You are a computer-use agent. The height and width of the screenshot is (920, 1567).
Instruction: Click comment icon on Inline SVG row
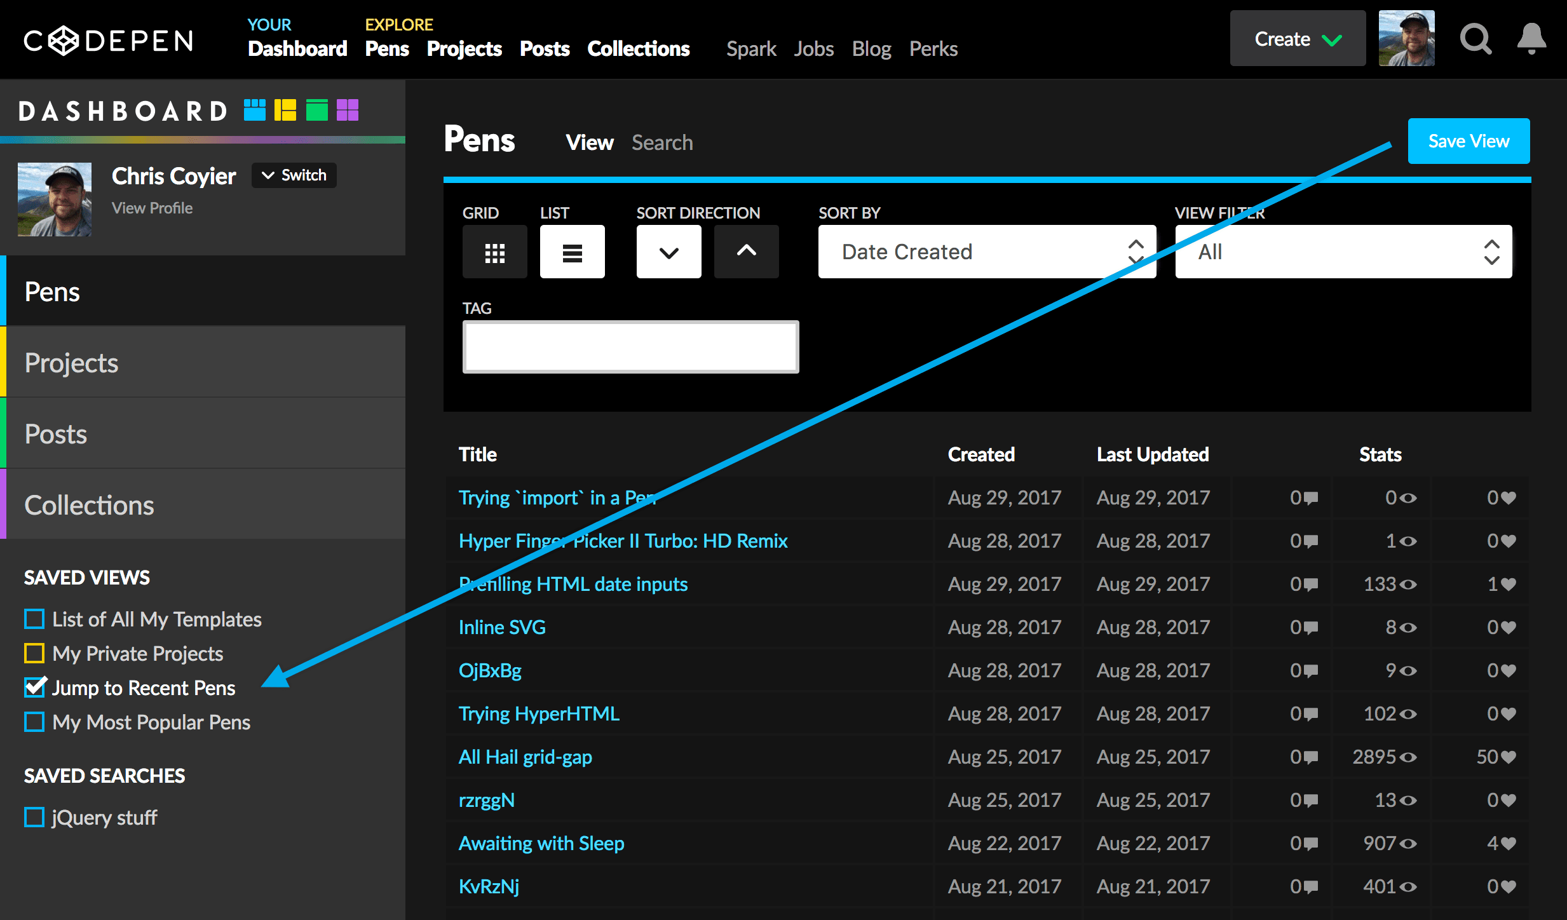click(x=1311, y=628)
